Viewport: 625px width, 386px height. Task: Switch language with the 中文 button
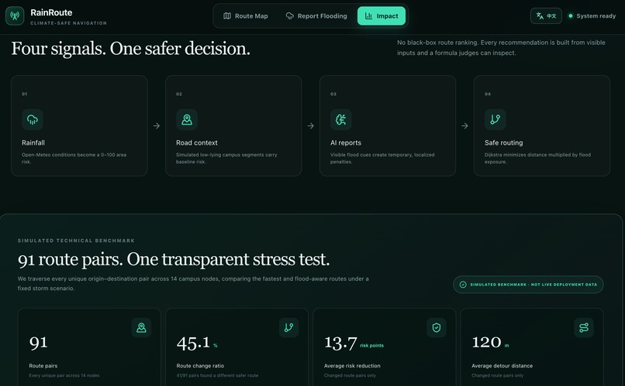tap(546, 16)
